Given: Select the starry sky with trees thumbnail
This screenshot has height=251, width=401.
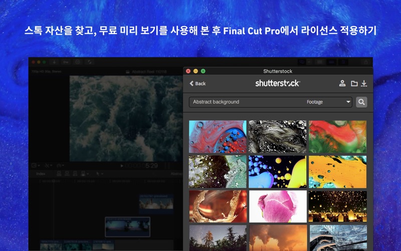Looking at the screenshot, I should [218, 238].
